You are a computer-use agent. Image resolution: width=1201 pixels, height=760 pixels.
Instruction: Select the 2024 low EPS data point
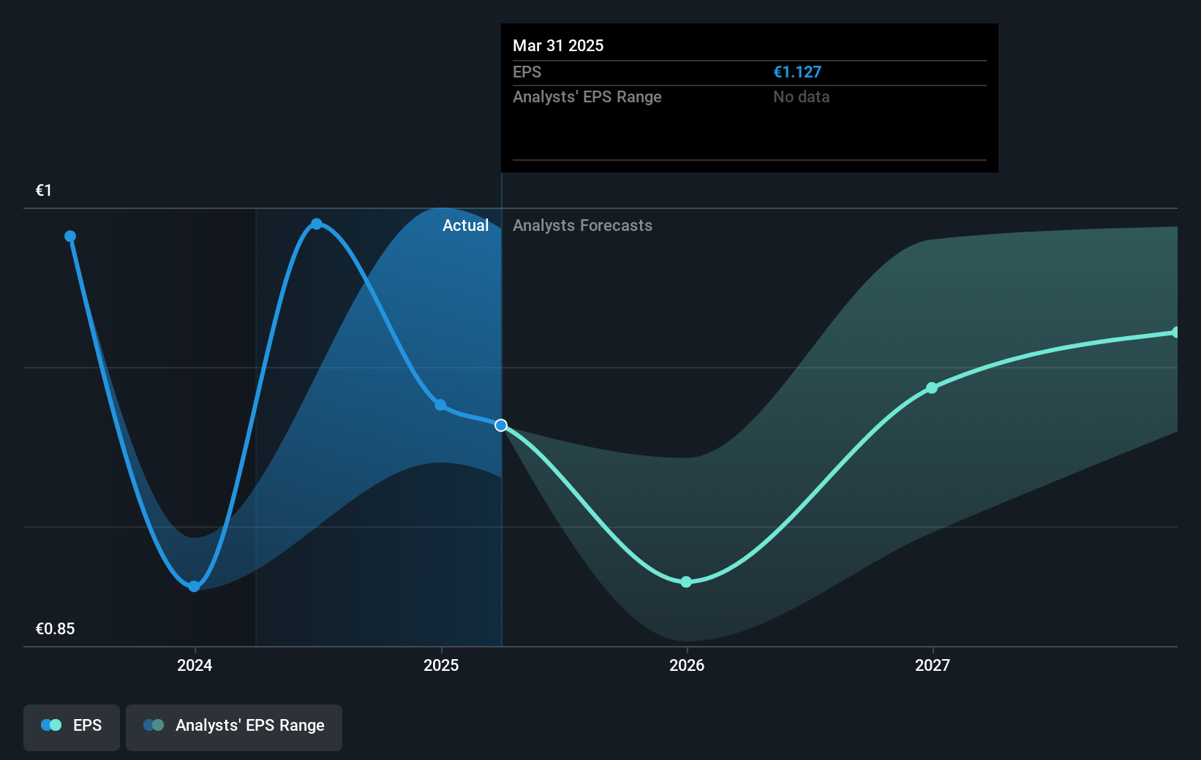(194, 586)
